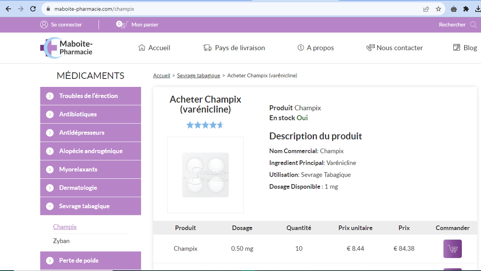Open Pays de livraison menu item
This screenshot has width=481, height=271.
(234, 48)
